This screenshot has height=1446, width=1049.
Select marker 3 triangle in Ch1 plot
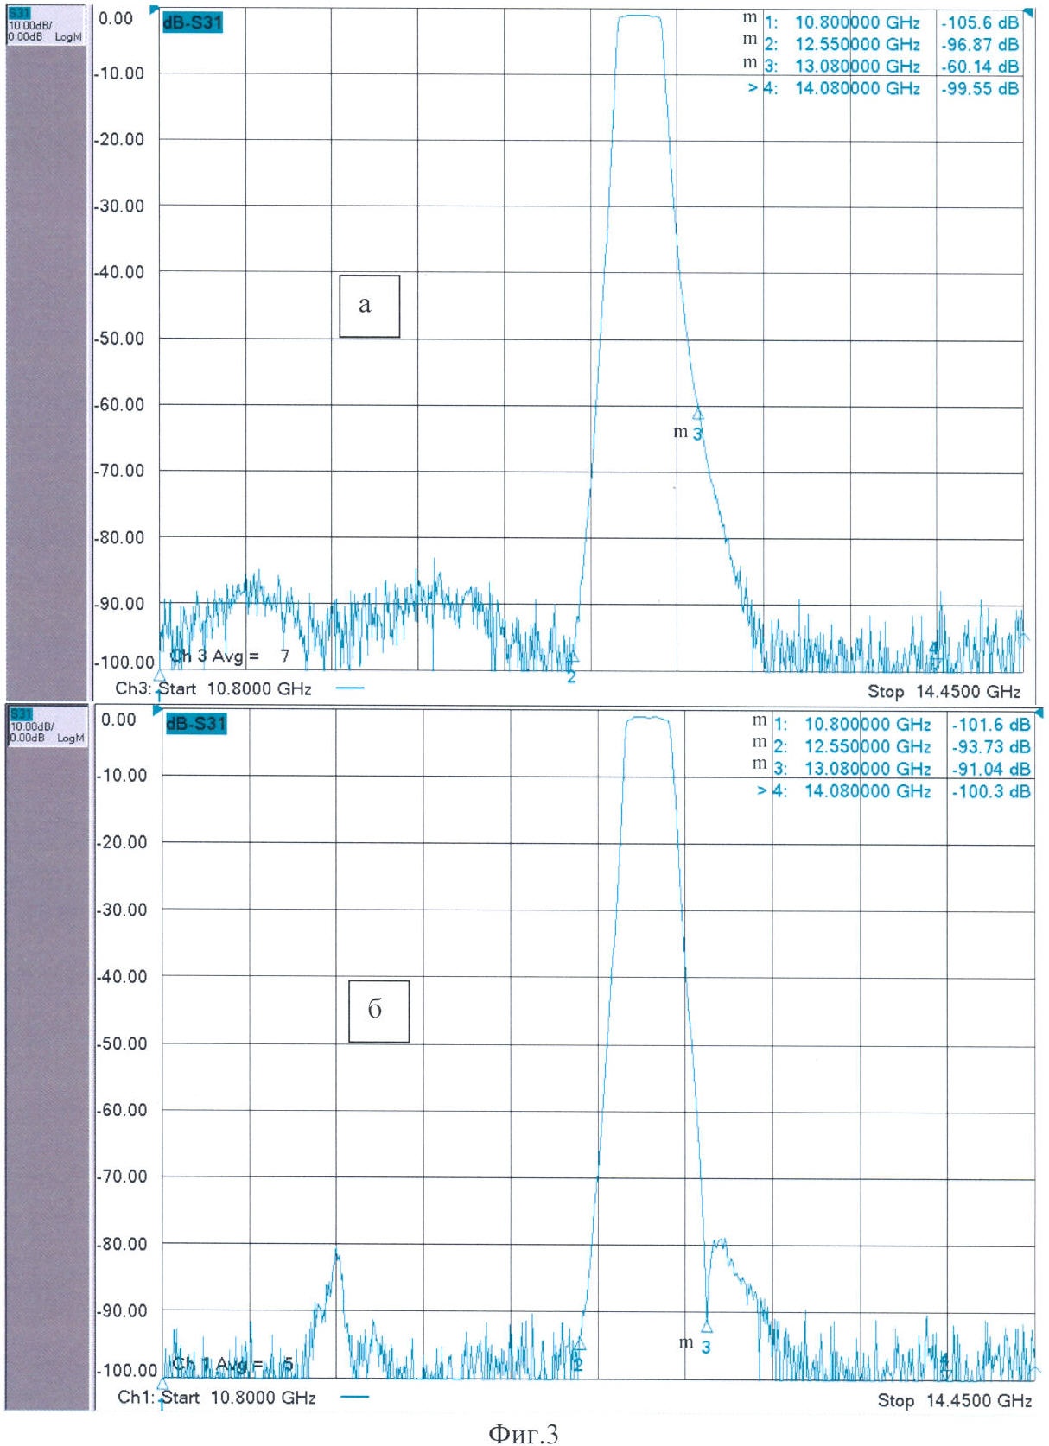click(707, 1327)
